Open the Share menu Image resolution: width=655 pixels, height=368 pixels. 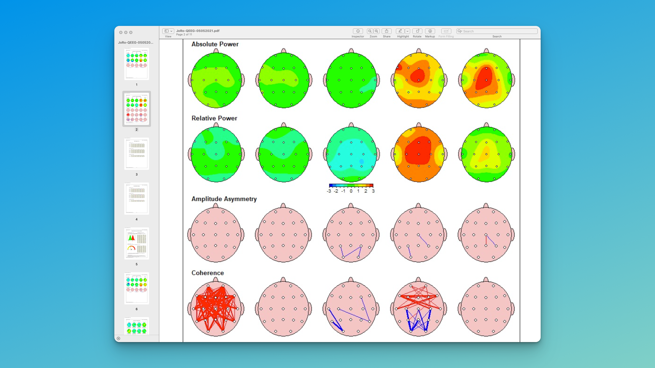click(387, 31)
